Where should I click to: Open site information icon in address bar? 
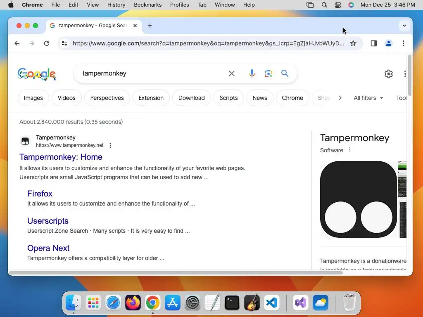(x=64, y=43)
